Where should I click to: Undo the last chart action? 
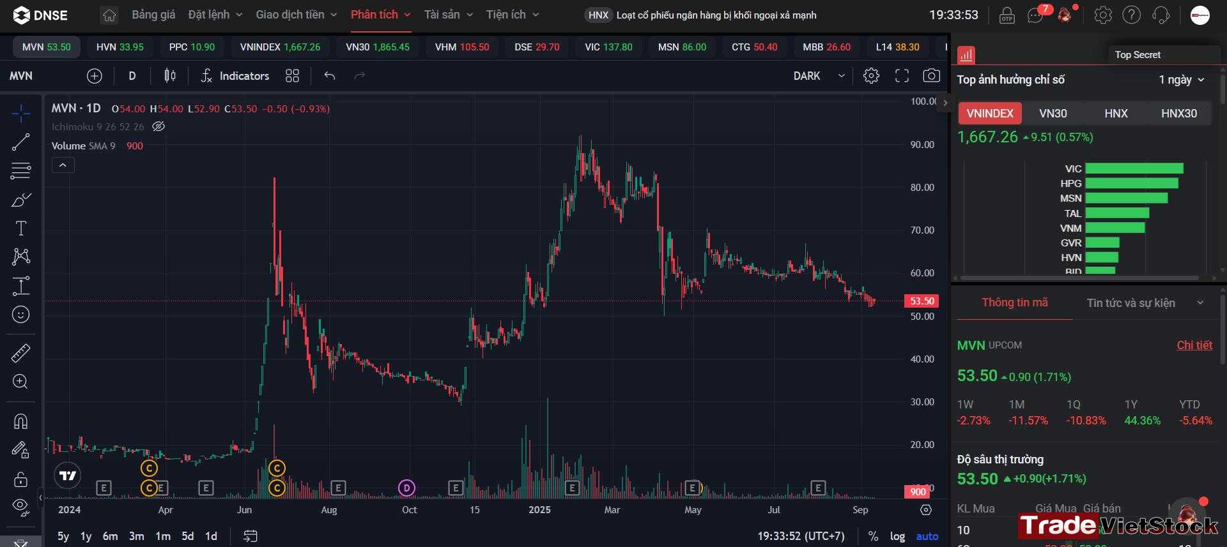[330, 76]
